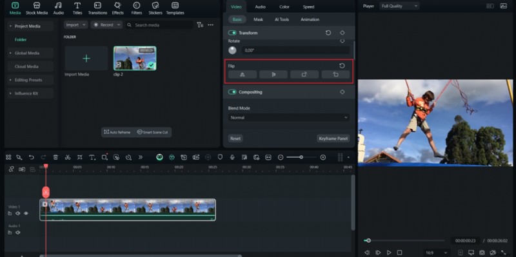This screenshot has height=257, width=516.
Task: Open the Audio properties tab next to Video
Action: tap(260, 7)
